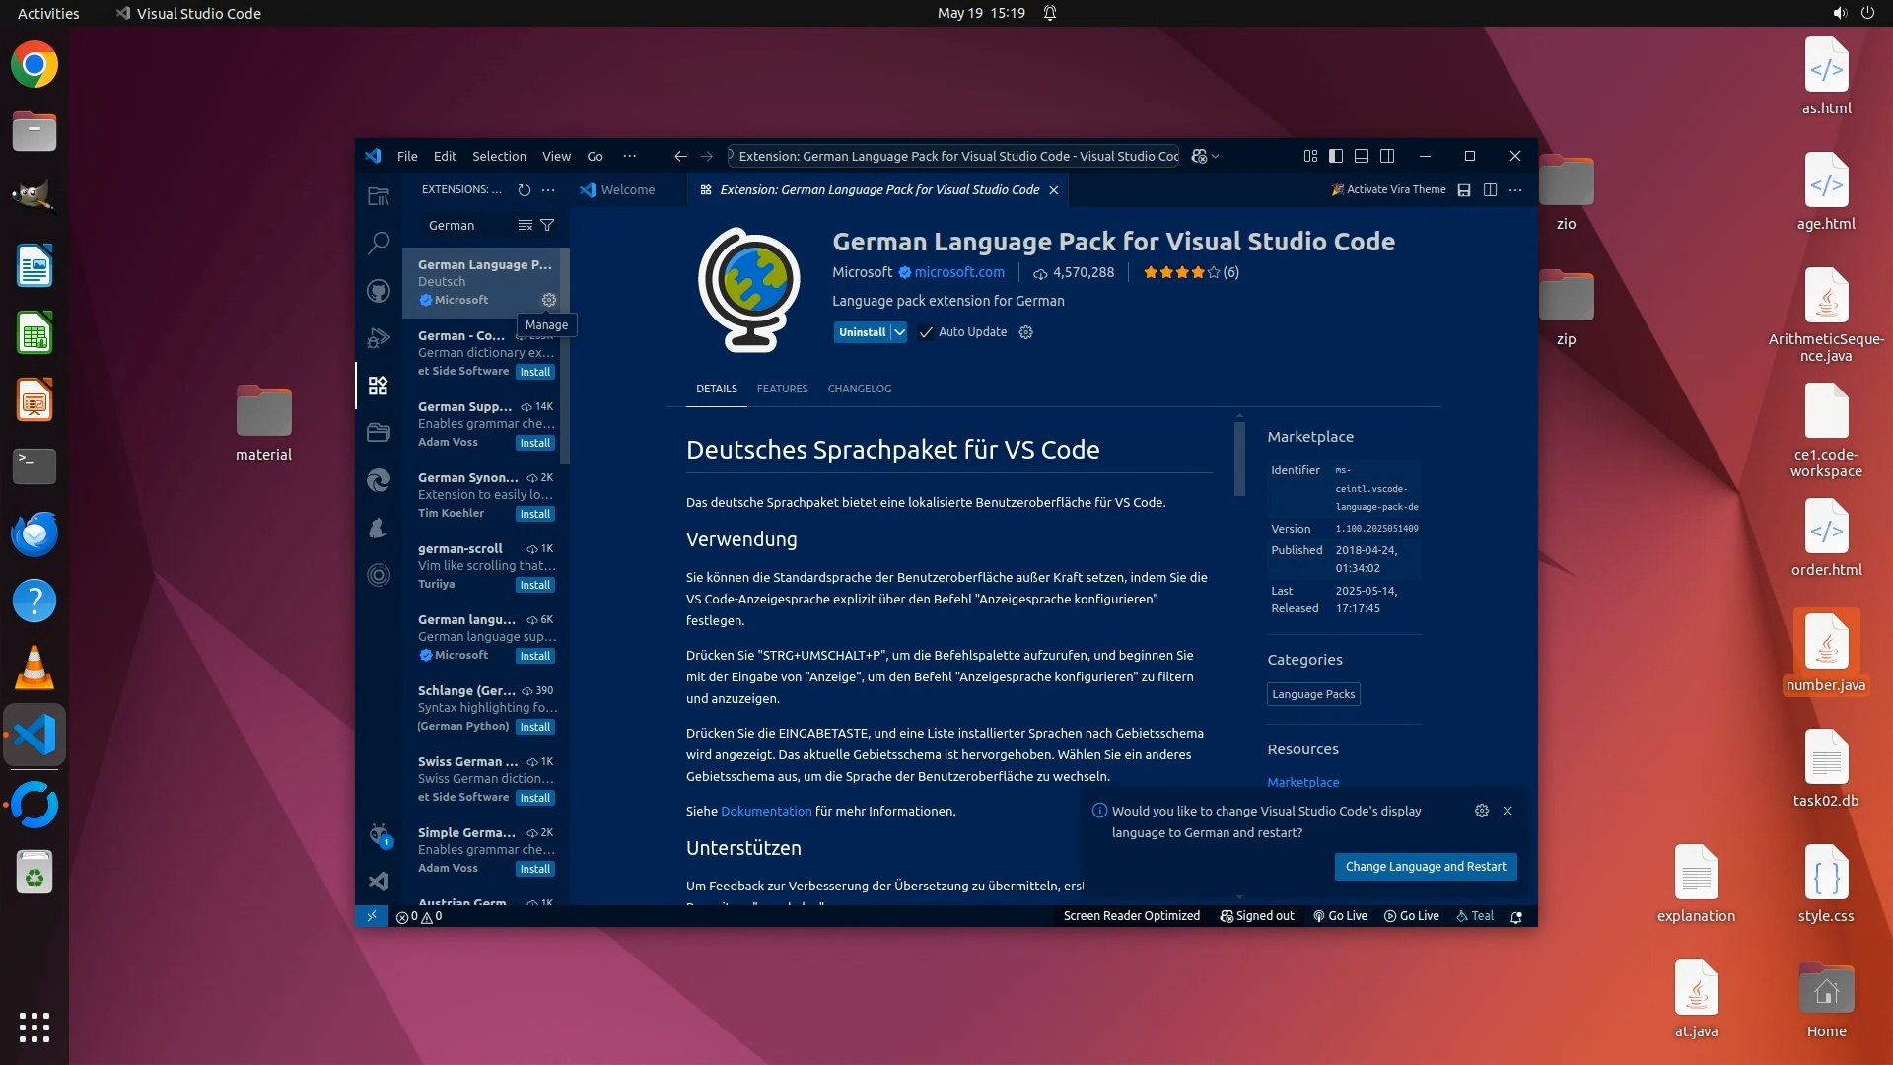1893x1065 pixels.
Task: Open the menu bar overflow ellipsis
Action: tap(629, 156)
